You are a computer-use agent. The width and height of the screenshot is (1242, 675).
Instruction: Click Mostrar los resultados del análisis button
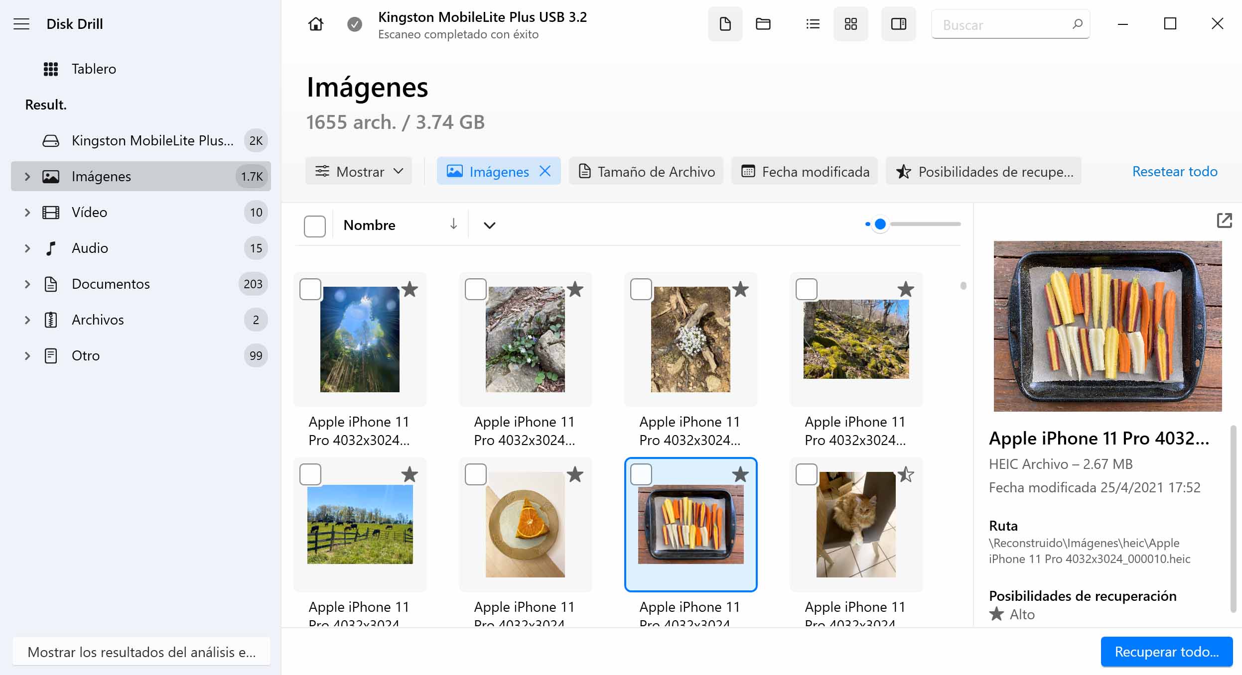pos(141,652)
